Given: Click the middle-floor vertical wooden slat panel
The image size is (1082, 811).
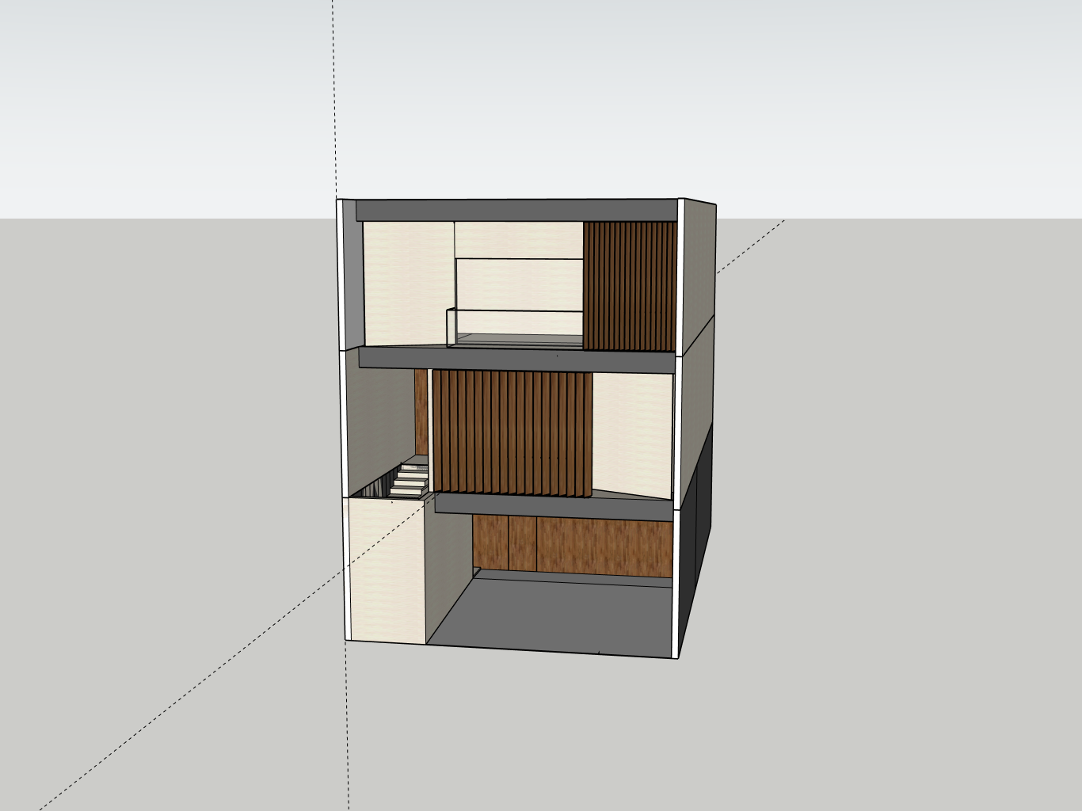Looking at the screenshot, I should pos(512,432).
